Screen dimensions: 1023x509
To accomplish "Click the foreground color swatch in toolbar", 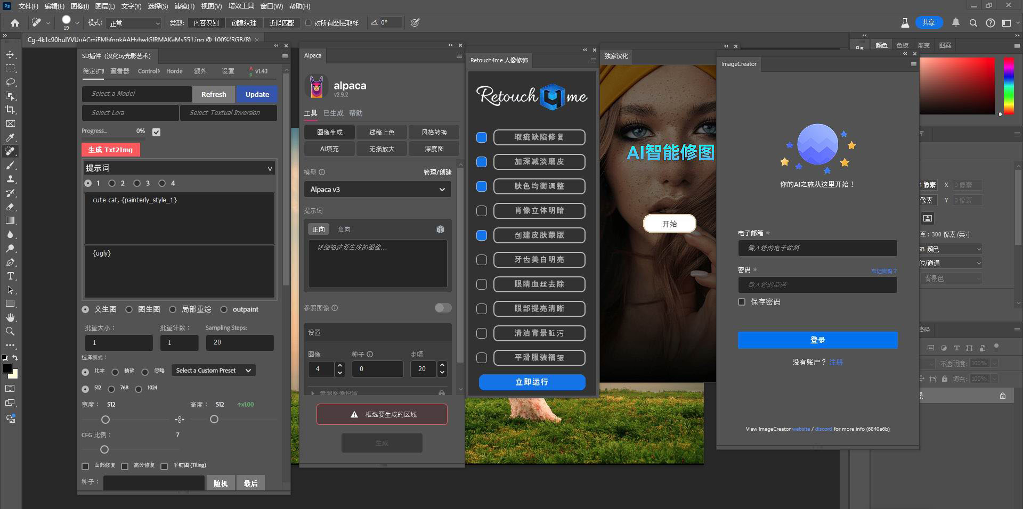I will (7, 368).
